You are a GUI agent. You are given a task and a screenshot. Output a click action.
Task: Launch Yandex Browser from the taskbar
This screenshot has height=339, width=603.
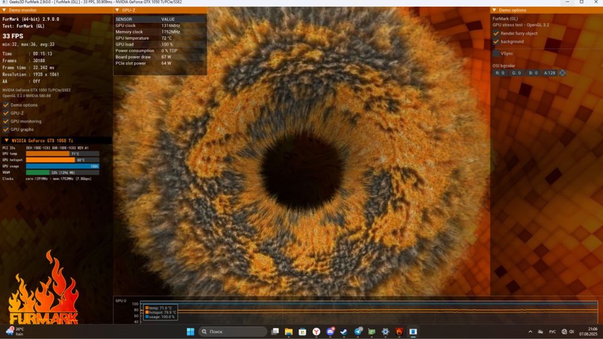(317, 332)
